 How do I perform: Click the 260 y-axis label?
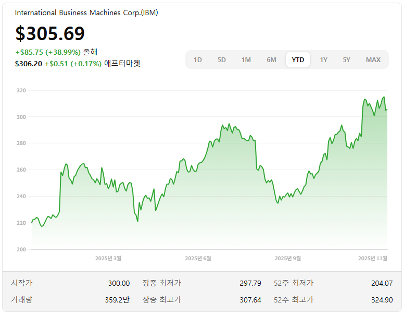click(21, 169)
